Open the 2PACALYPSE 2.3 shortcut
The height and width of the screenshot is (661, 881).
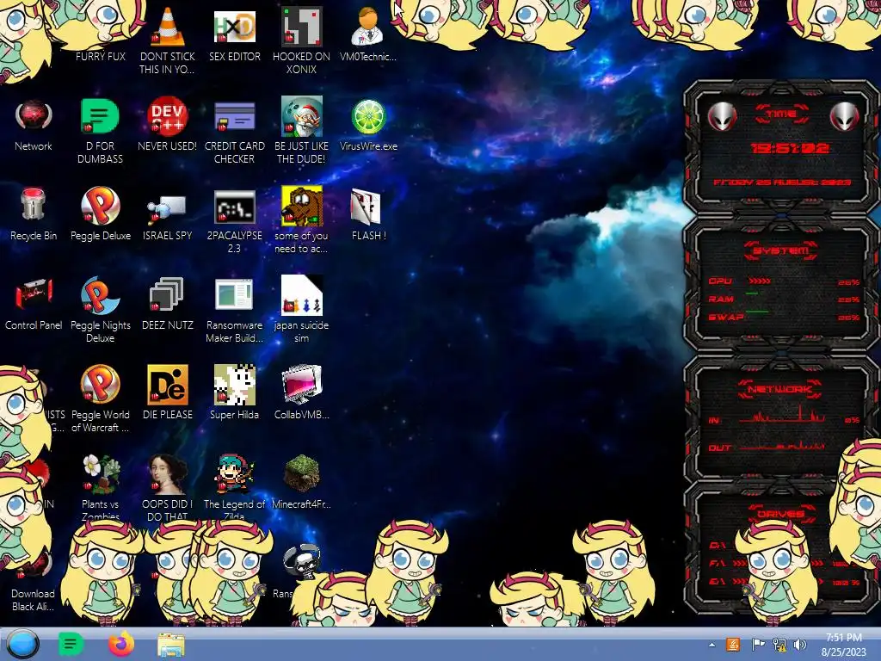234,220
